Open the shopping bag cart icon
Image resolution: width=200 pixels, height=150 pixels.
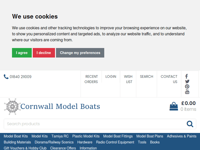[174, 106]
